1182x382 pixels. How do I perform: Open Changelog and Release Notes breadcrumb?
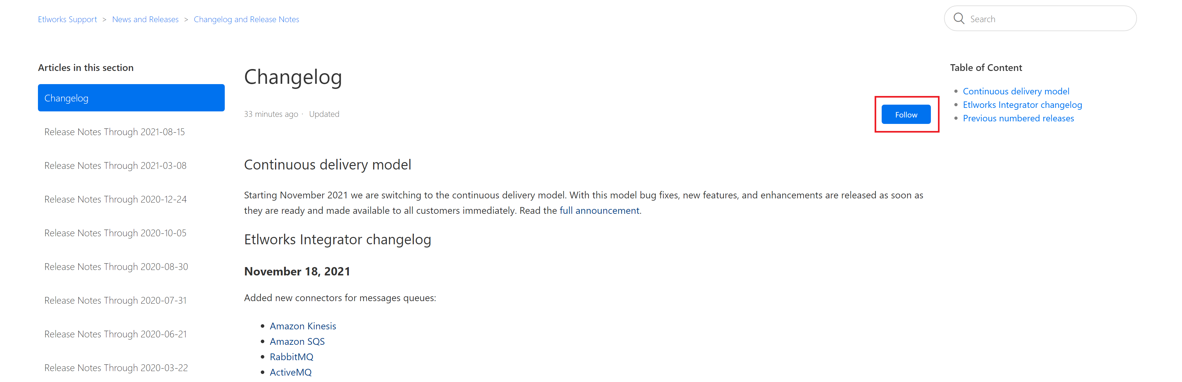point(246,19)
